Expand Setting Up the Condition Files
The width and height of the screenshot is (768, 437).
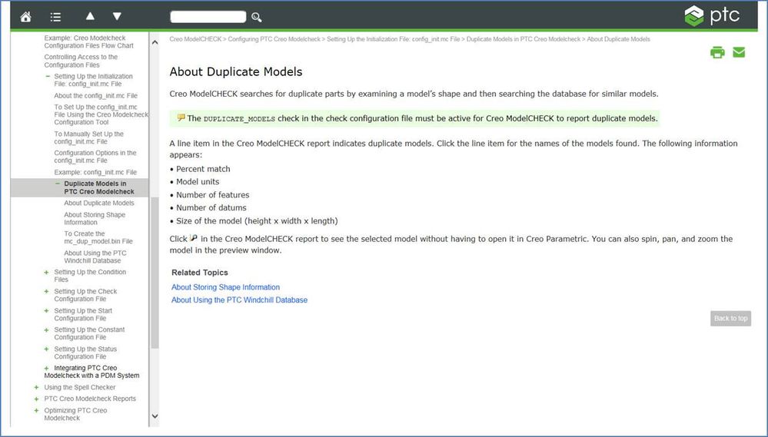[x=47, y=273]
